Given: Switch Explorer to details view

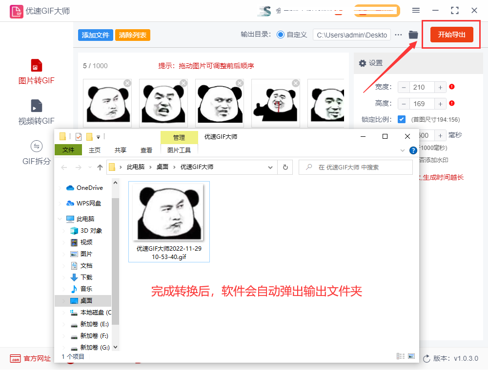Looking at the screenshot, I should click(401, 356).
